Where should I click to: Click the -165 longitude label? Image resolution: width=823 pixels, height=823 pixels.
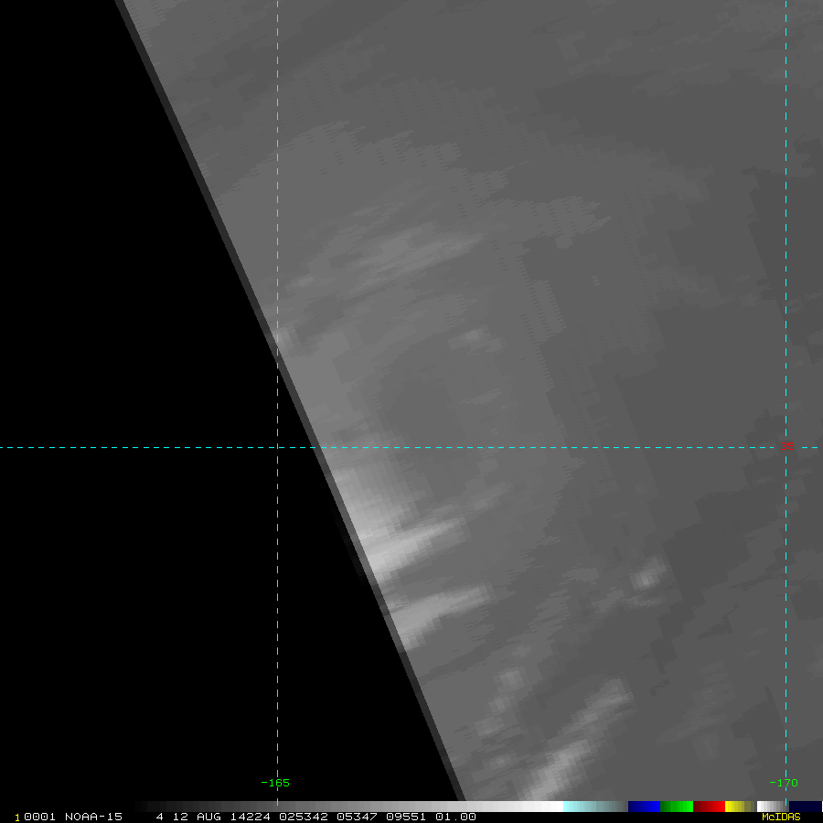point(275,783)
